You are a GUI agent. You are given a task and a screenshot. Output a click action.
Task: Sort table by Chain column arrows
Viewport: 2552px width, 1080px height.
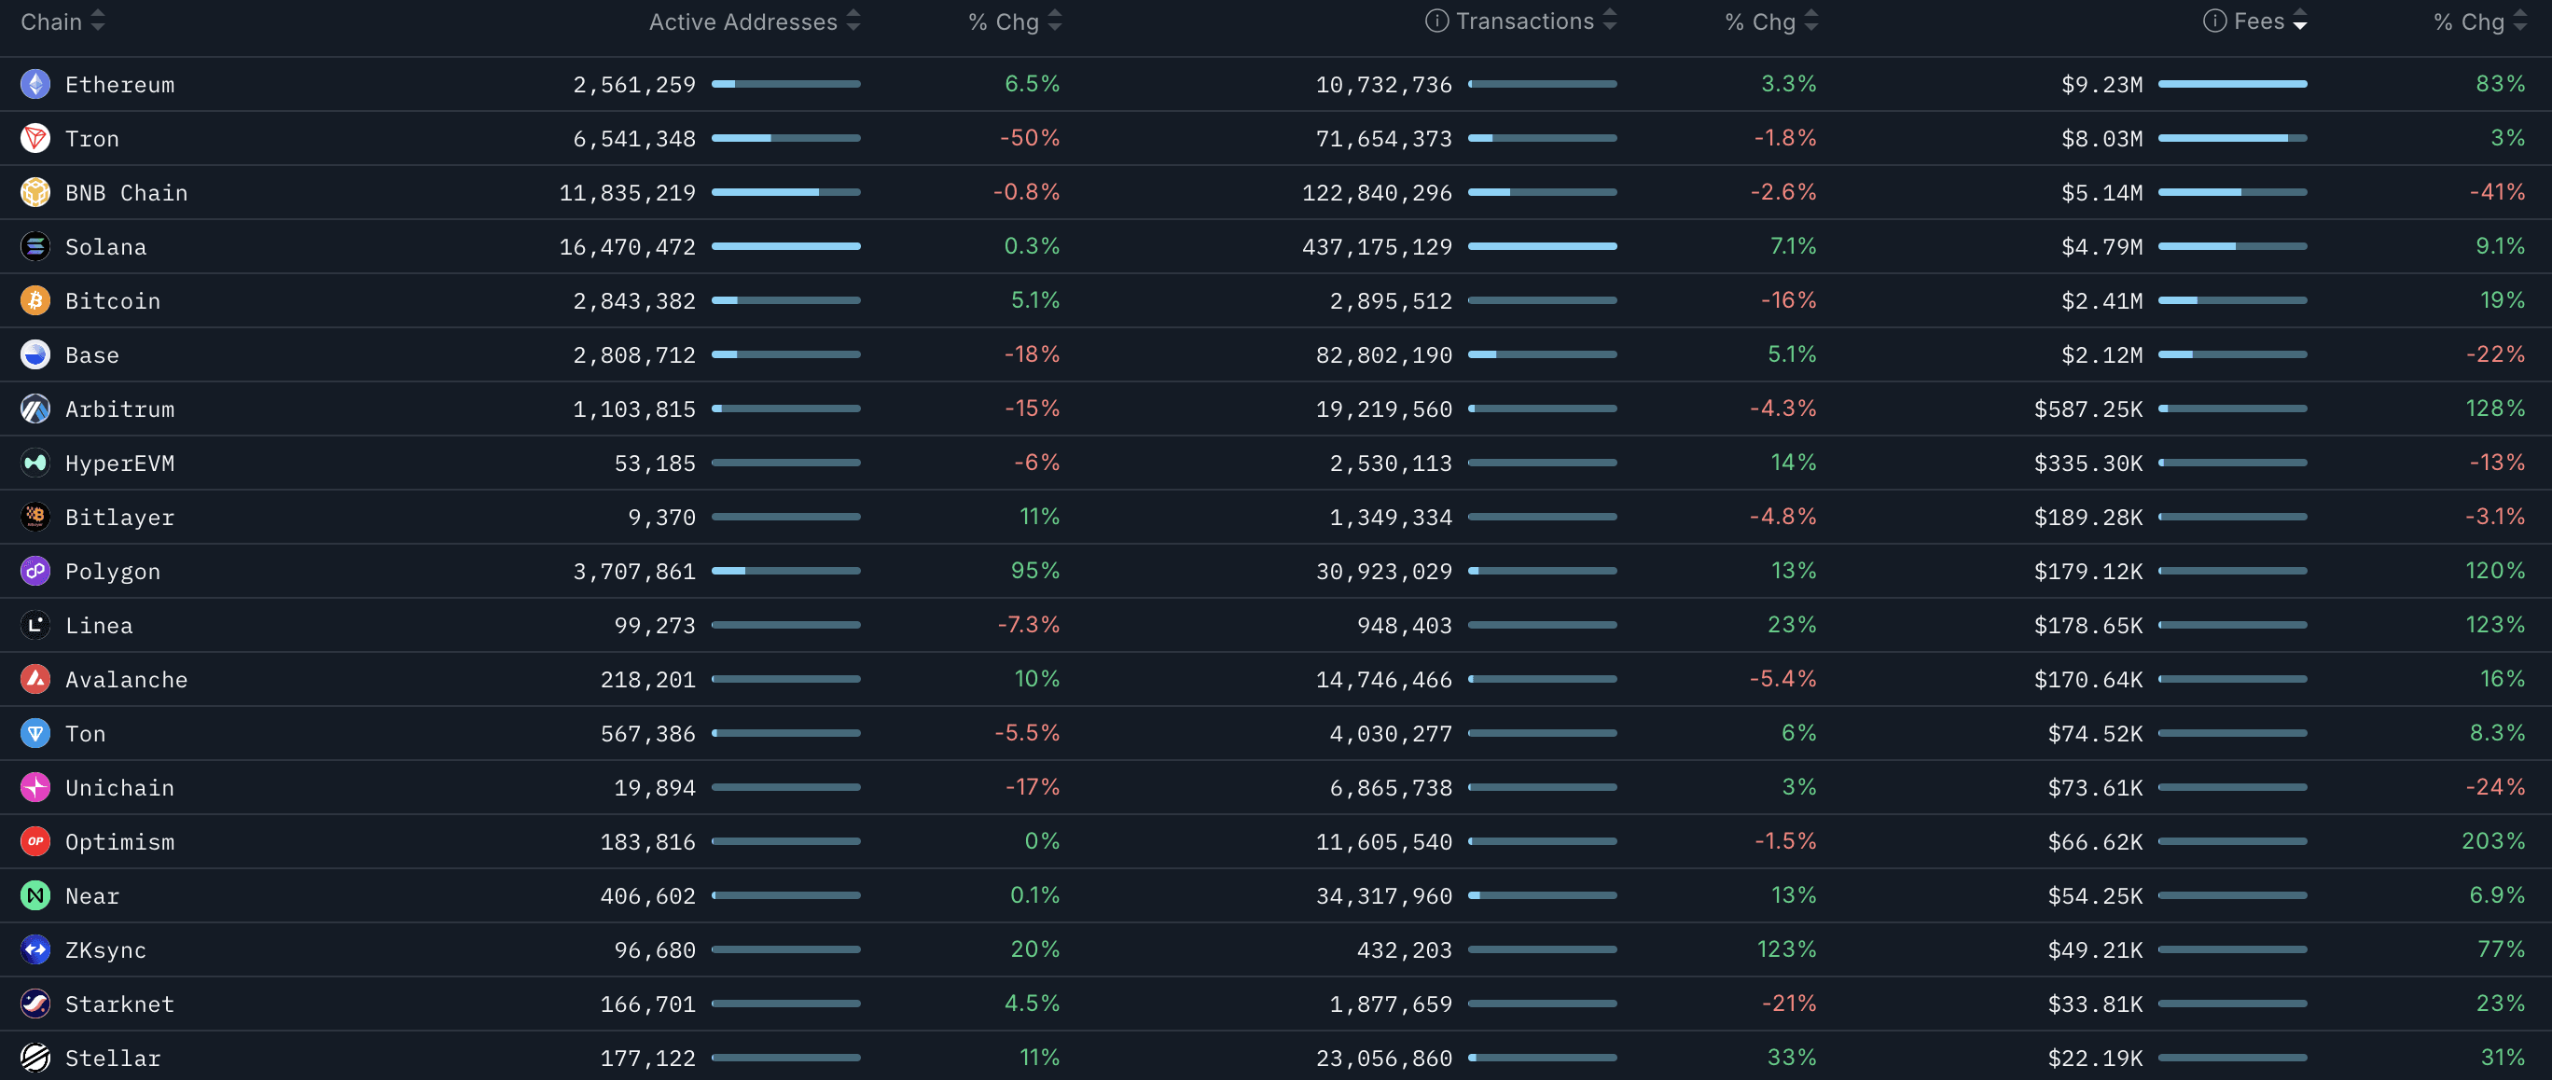(97, 21)
